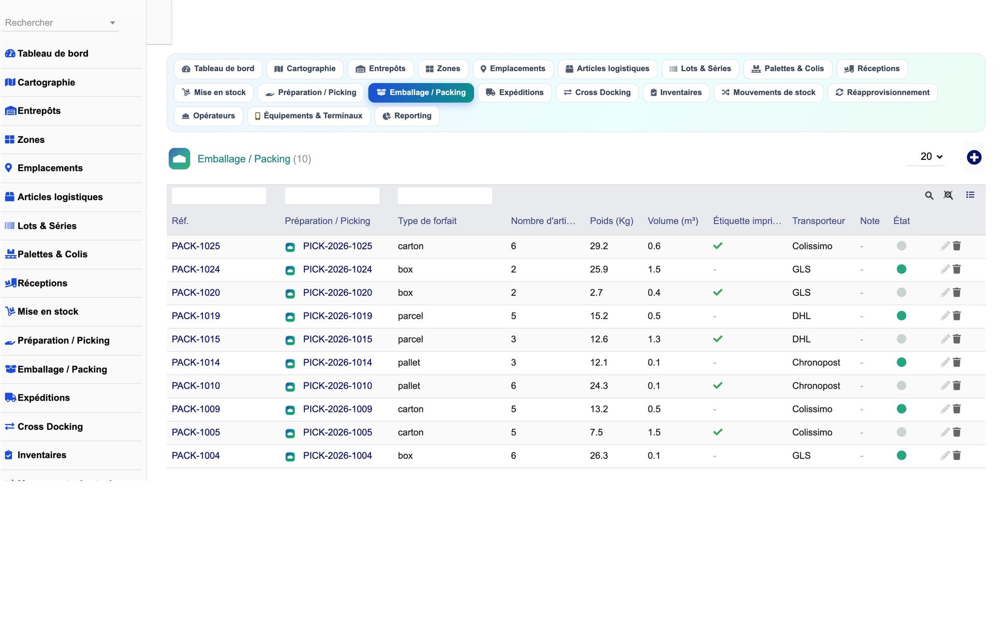Click the clear search filter icon
1007x623 pixels.
[948, 195]
